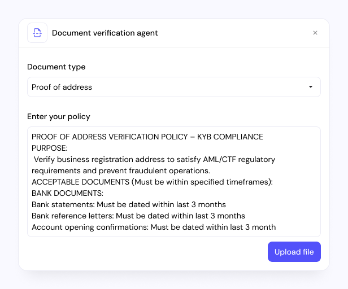Place cursor on the 'PURPOSE:' line
Viewport: 348px width, 289px height.
[x=50, y=148]
